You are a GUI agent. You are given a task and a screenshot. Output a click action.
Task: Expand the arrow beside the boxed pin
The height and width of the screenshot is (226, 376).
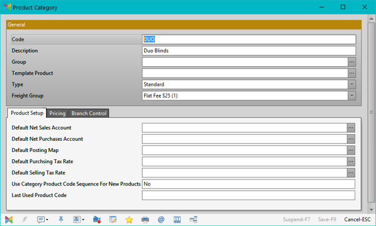click(x=83, y=219)
